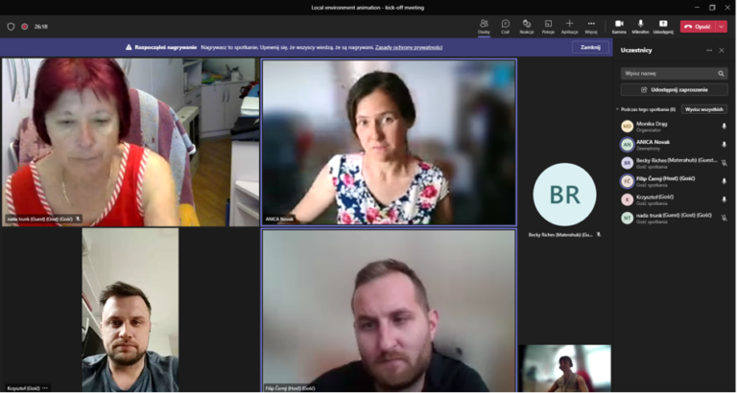Viewport: 737px width, 393px height.
Task: Open Pokoje breakout rooms
Action: pos(548,24)
